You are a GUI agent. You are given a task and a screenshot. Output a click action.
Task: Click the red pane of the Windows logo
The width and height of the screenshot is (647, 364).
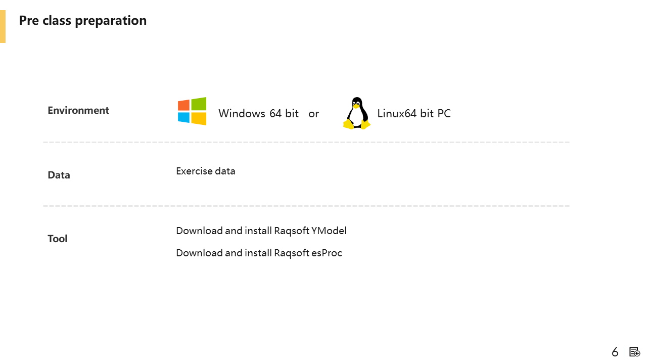(x=184, y=105)
